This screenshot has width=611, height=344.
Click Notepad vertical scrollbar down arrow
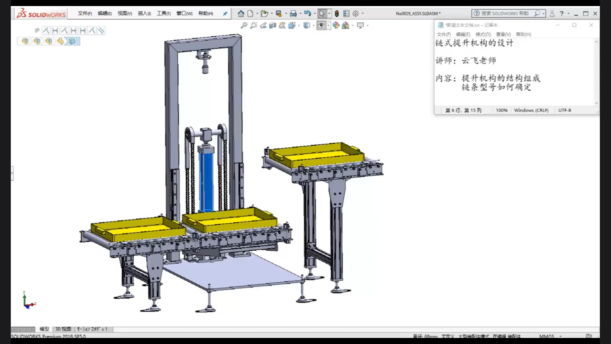[596, 103]
